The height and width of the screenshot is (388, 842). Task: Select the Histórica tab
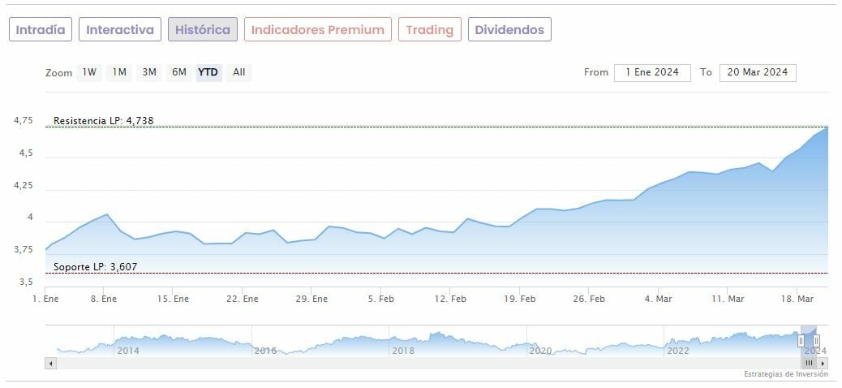203,30
